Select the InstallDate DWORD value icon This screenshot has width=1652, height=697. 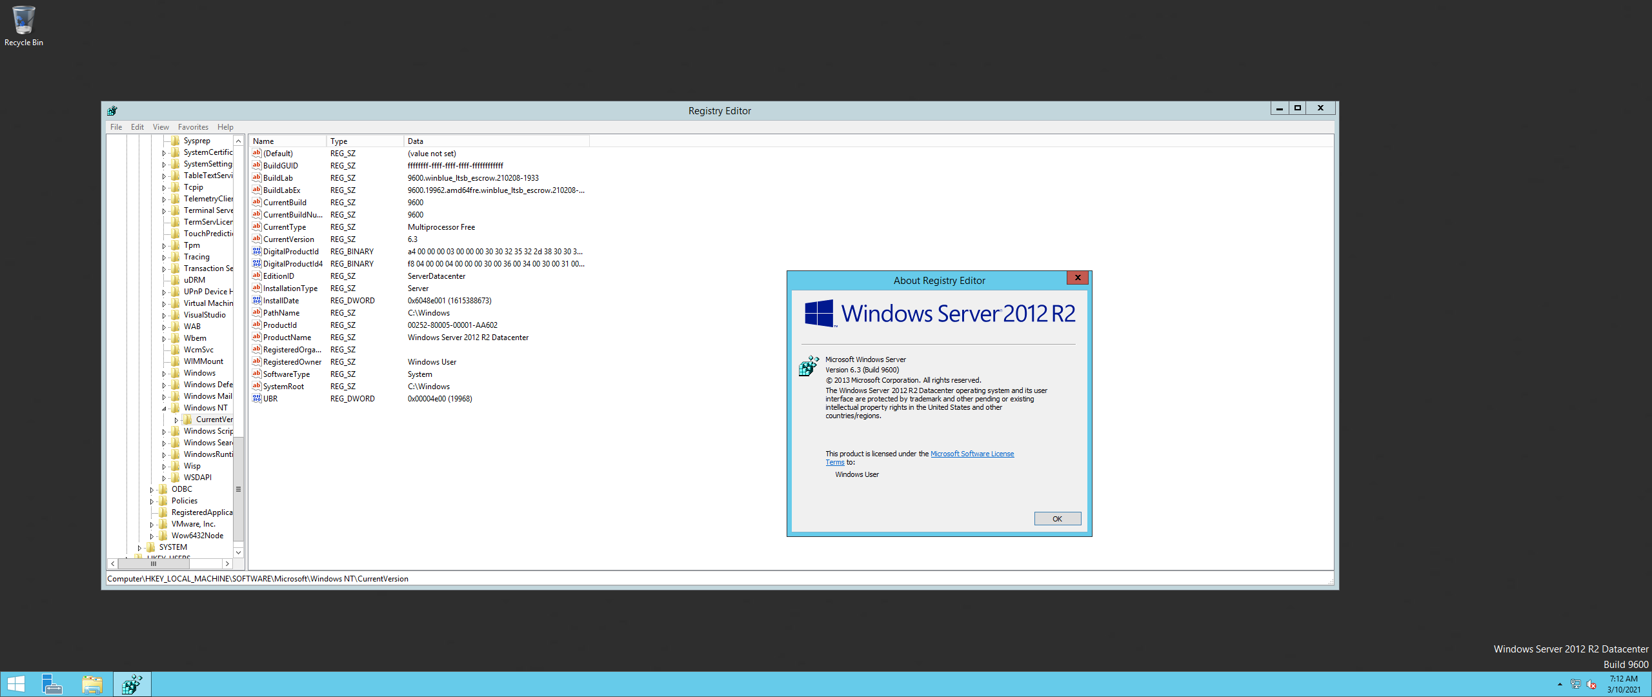pos(256,300)
